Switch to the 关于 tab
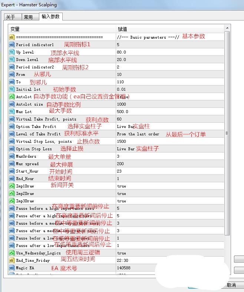Screen dimensions: 244x292 click(11, 17)
